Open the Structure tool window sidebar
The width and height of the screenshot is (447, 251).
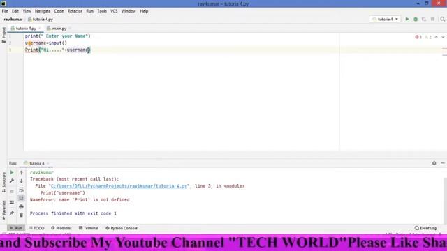click(3, 182)
